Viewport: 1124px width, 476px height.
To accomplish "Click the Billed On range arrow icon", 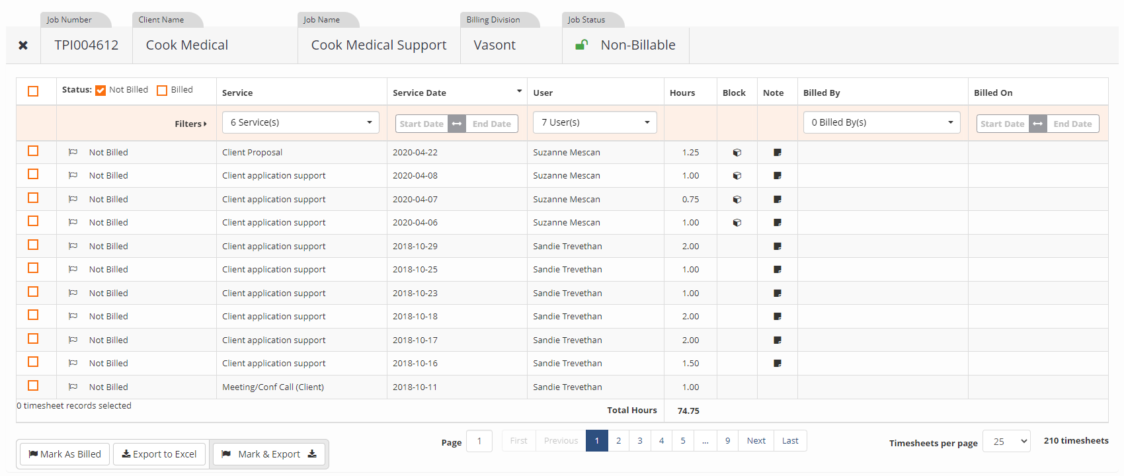I will (x=1038, y=124).
